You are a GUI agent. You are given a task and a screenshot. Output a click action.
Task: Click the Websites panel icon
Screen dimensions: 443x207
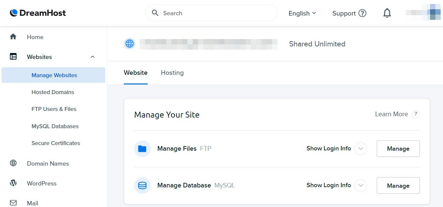13,57
